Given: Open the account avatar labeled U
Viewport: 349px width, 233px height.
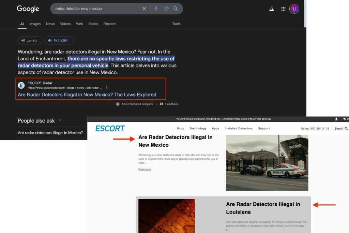Looking at the screenshot, I should (294, 9).
